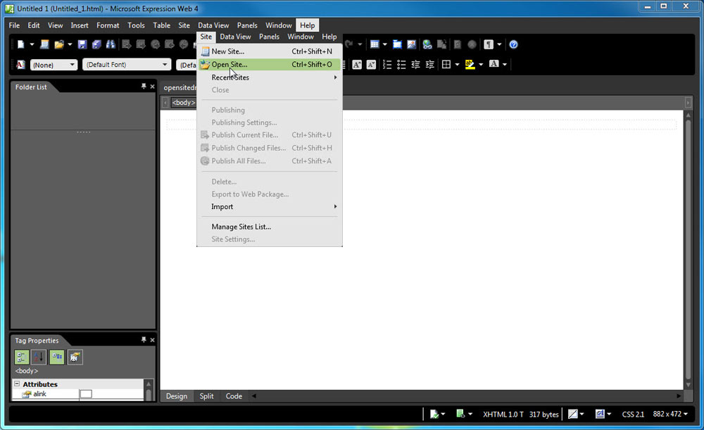Toggle Show Formatting Marks paragraph icon
The height and width of the screenshot is (430, 704).
(489, 44)
